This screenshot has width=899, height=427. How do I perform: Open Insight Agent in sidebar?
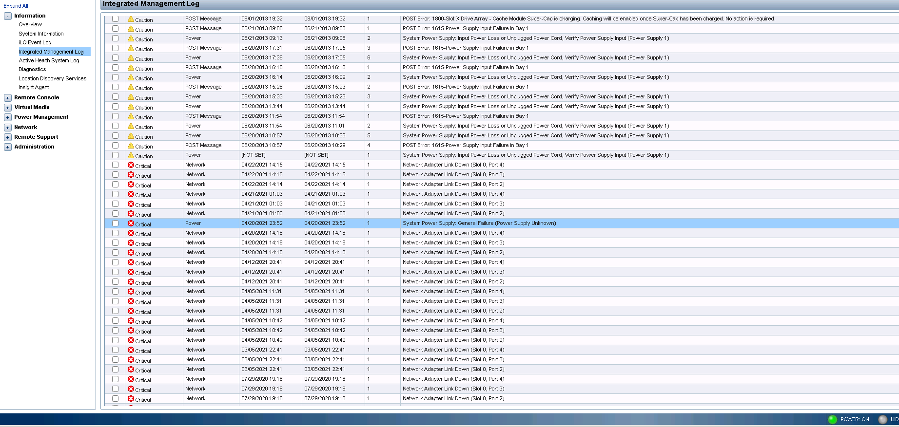pos(34,87)
